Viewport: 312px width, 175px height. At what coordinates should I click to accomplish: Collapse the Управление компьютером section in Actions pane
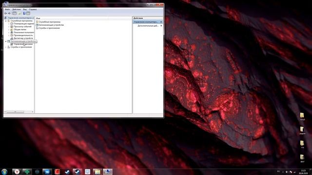tap(161, 22)
